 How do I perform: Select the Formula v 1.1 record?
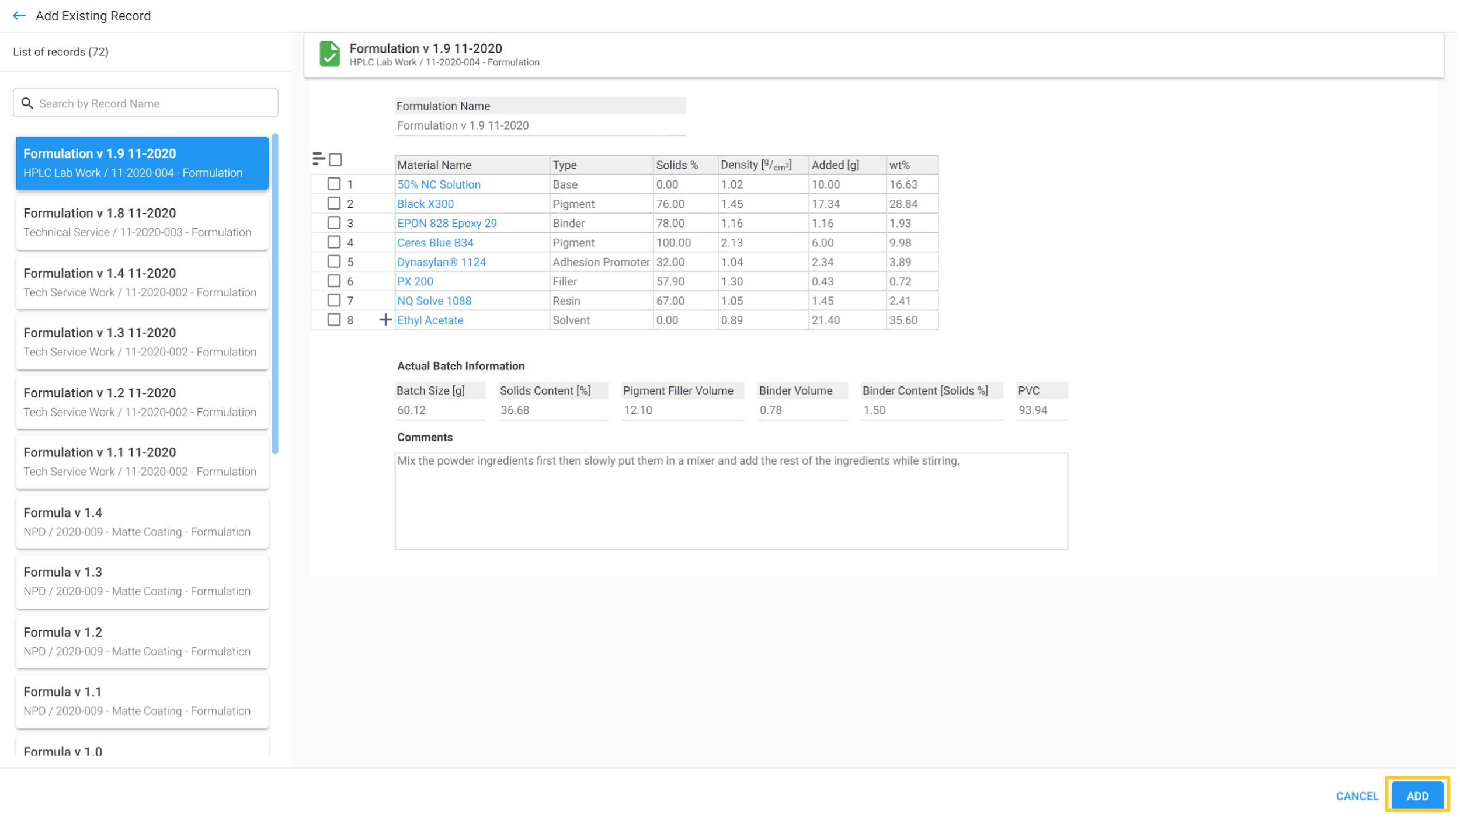pyautogui.click(x=142, y=702)
